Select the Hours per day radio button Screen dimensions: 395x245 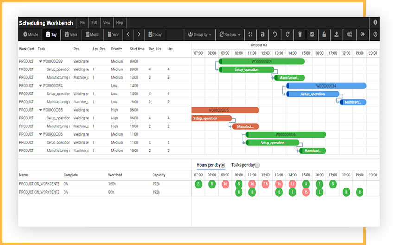(x=223, y=165)
